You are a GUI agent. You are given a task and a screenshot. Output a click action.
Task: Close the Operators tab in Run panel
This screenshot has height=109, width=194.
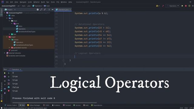pos(21,69)
